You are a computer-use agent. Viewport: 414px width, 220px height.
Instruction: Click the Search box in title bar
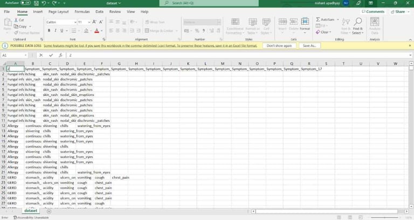[209, 3]
